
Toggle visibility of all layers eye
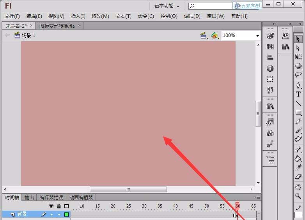51,206
